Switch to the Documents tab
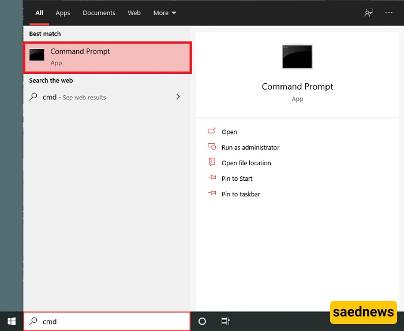 [99, 13]
